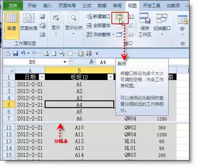Click cell A12 in row 13
197x168 pixels.
tap(79, 141)
